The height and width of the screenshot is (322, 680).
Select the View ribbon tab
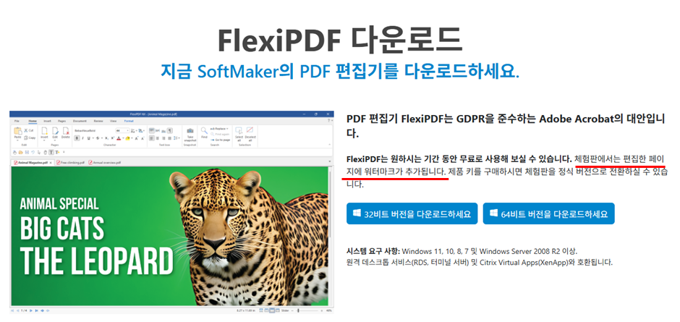(113, 121)
